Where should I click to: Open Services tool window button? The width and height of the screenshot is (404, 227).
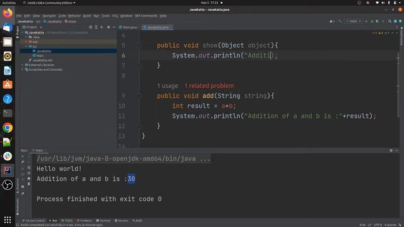[121, 221]
